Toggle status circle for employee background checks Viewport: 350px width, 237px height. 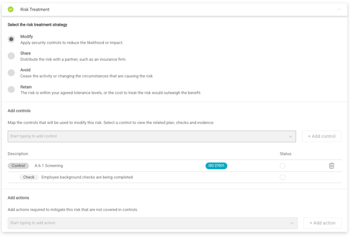point(282,177)
